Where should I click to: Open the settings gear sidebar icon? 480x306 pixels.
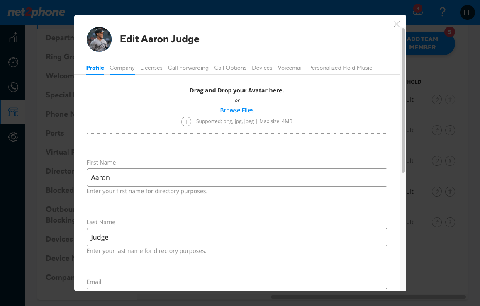(x=13, y=137)
